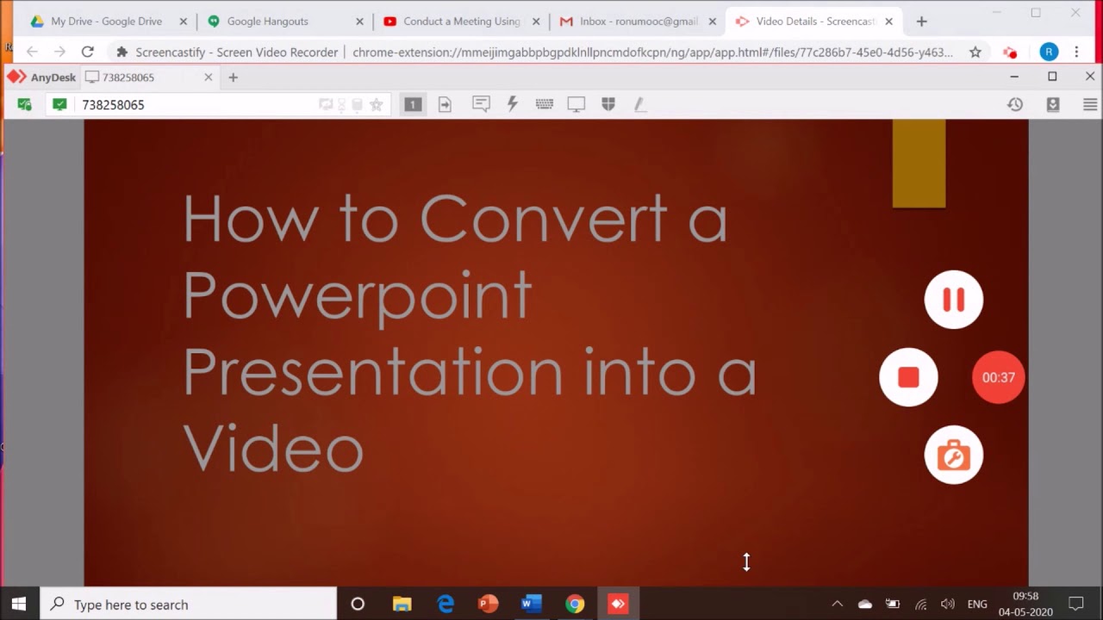
Task: Switch to Gmail Inbox tab
Action: click(638, 22)
